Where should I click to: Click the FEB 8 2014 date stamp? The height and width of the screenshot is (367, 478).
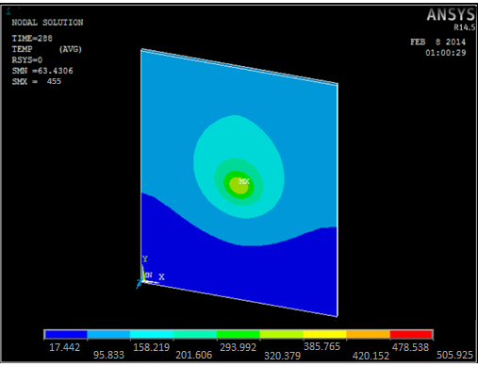click(x=437, y=42)
